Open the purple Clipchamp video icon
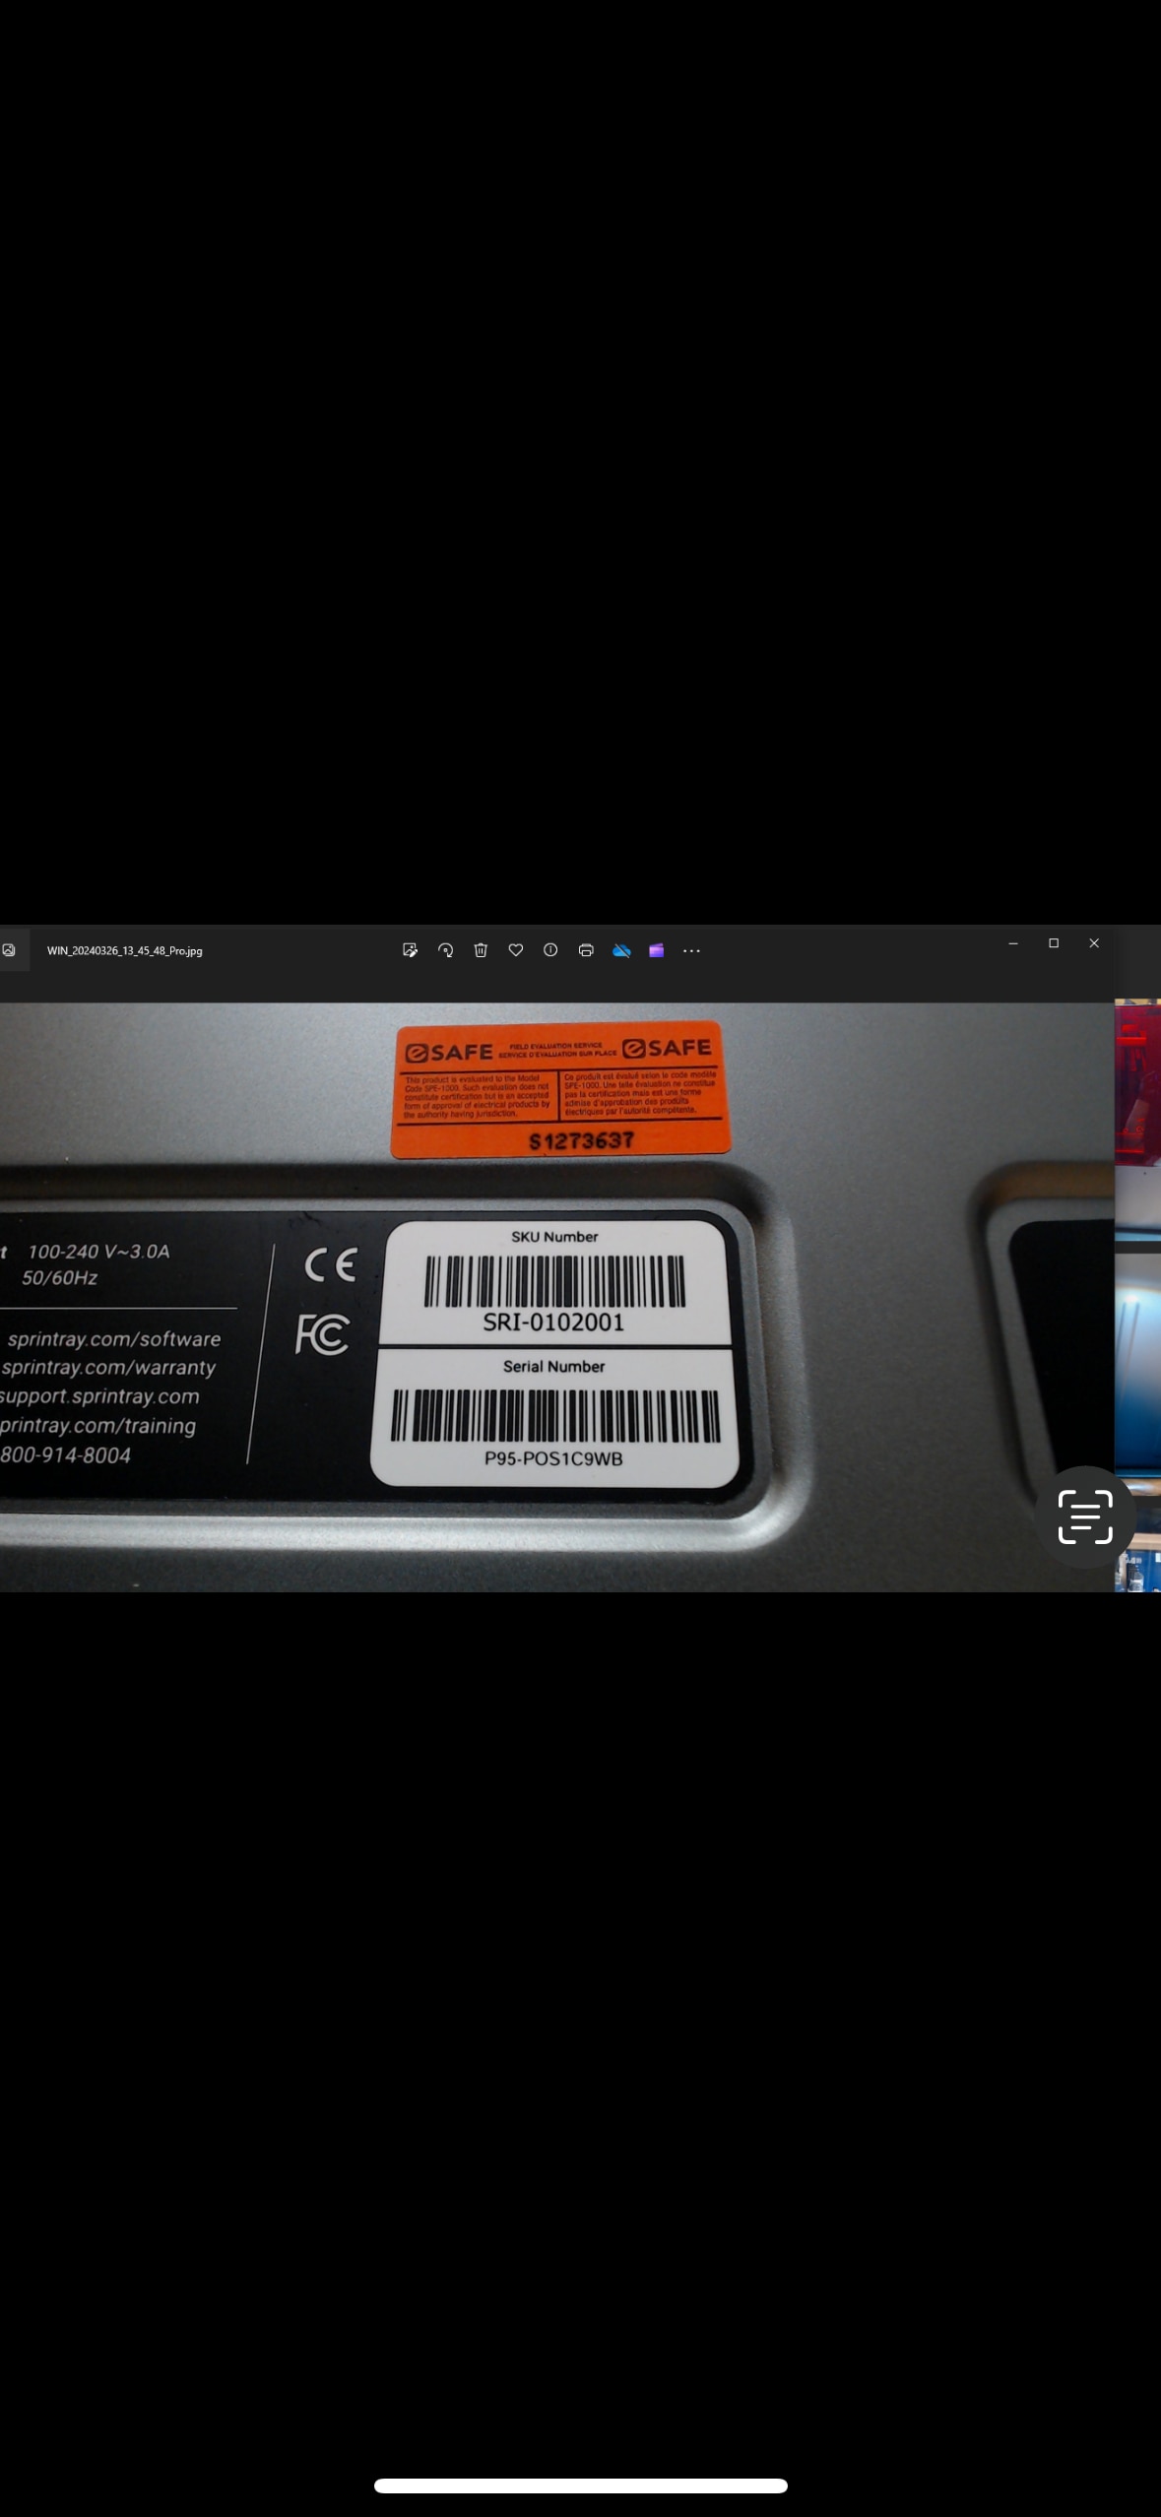Viewport: 1161px width, 2517px height. pyautogui.click(x=657, y=950)
